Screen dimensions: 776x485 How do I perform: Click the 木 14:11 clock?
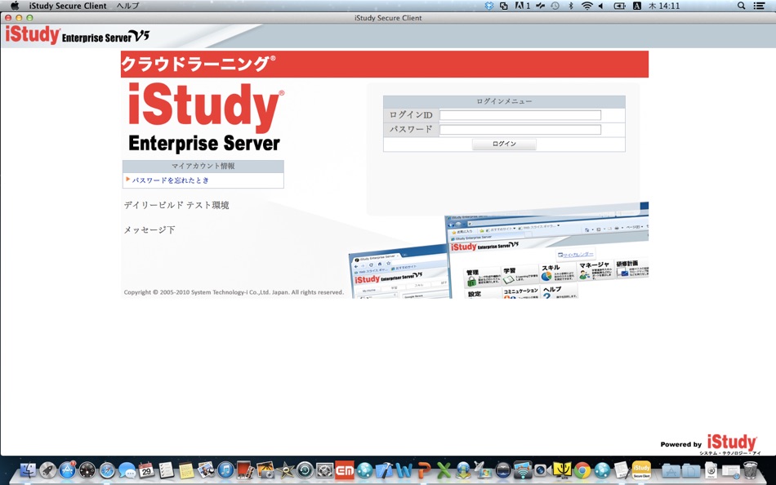663,6
